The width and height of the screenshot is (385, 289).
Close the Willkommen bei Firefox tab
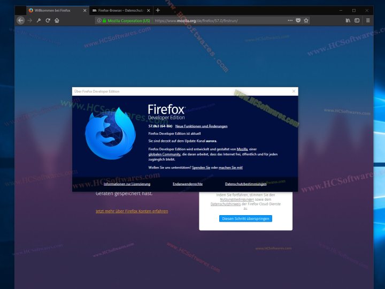click(84, 11)
